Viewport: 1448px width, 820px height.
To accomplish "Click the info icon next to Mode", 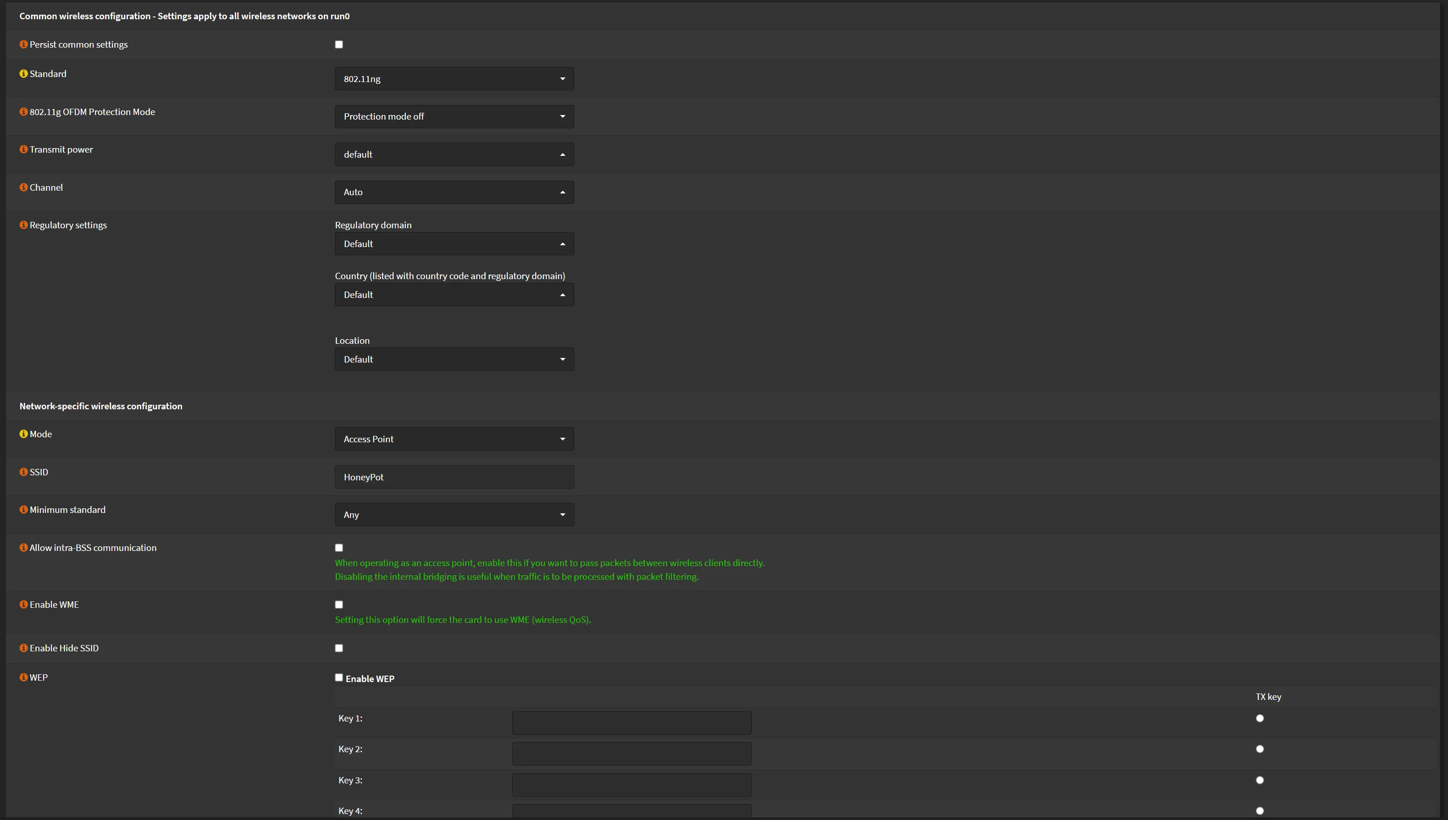I will pyautogui.click(x=23, y=434).
